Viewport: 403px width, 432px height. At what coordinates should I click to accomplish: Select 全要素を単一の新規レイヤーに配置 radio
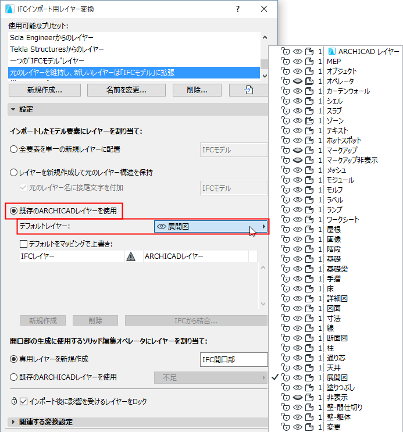click(13, 149)
